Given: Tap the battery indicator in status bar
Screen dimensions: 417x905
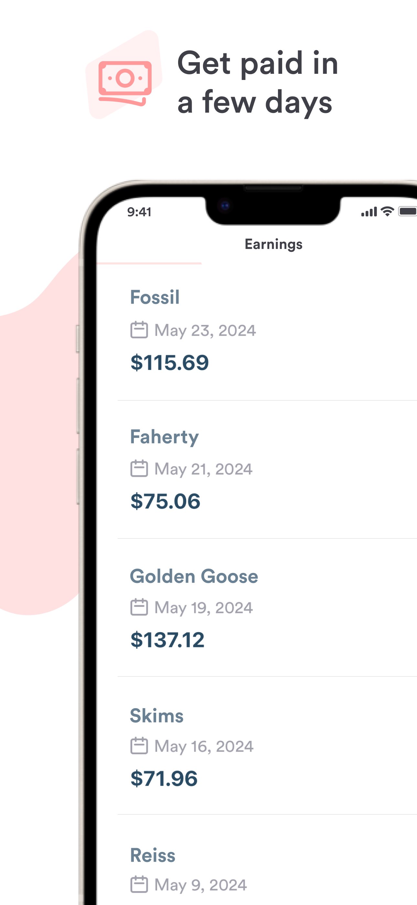Looking at the screenshot, I should coord(408,211).
